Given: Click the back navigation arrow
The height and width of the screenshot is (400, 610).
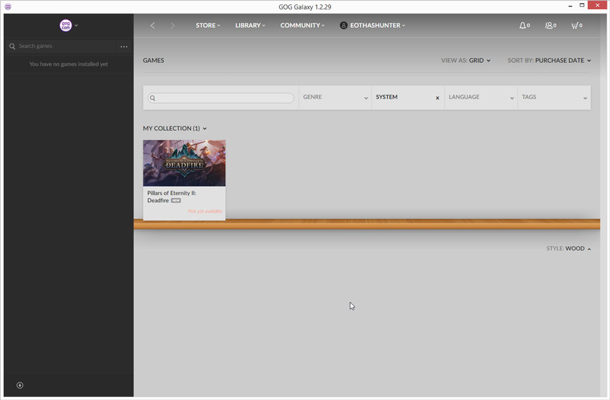Looking at the screenshot, I should coord(152,25).
